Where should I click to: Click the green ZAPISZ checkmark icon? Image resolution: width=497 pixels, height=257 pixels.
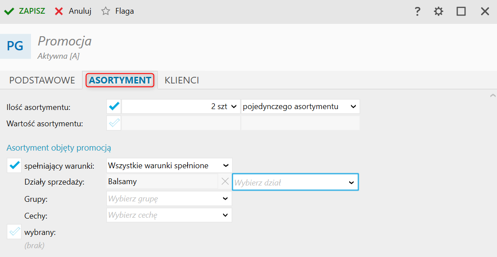tap(9, 11)
